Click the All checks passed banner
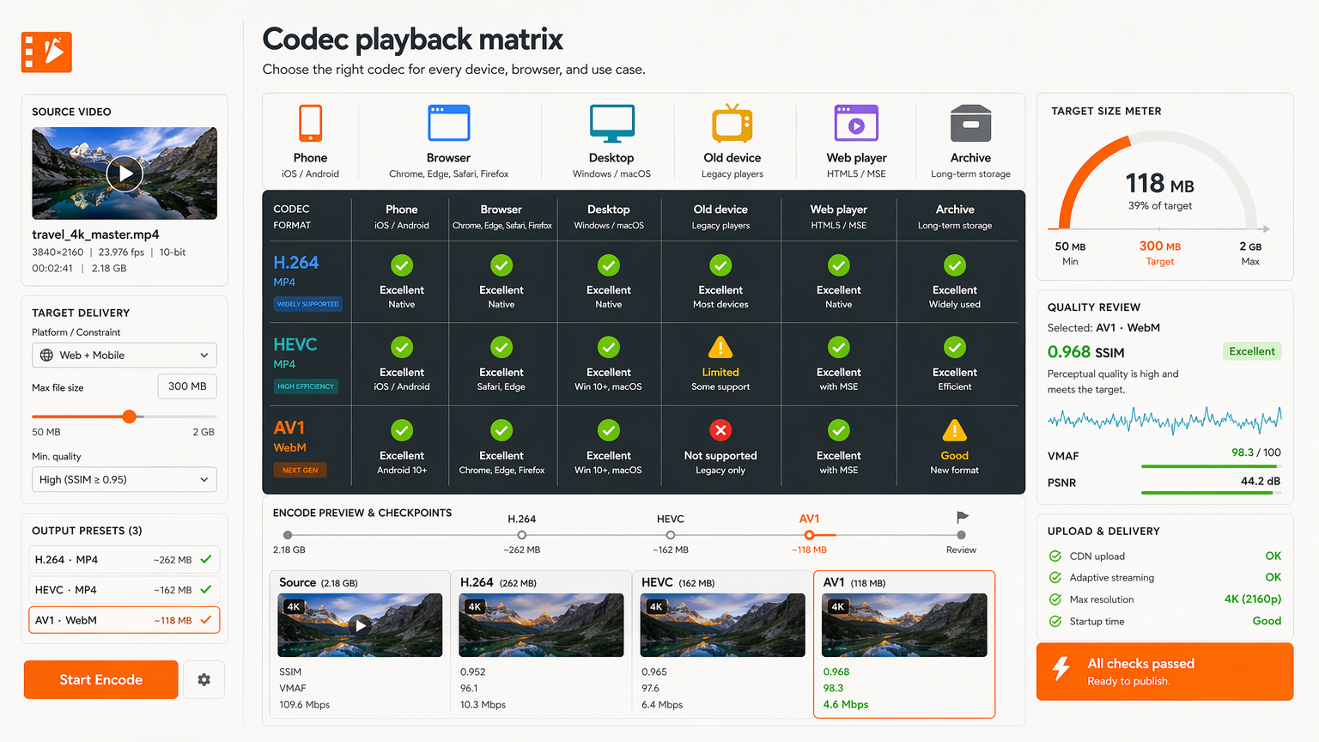Viewport: 1319px width, 742px height. coord(1164,672)
